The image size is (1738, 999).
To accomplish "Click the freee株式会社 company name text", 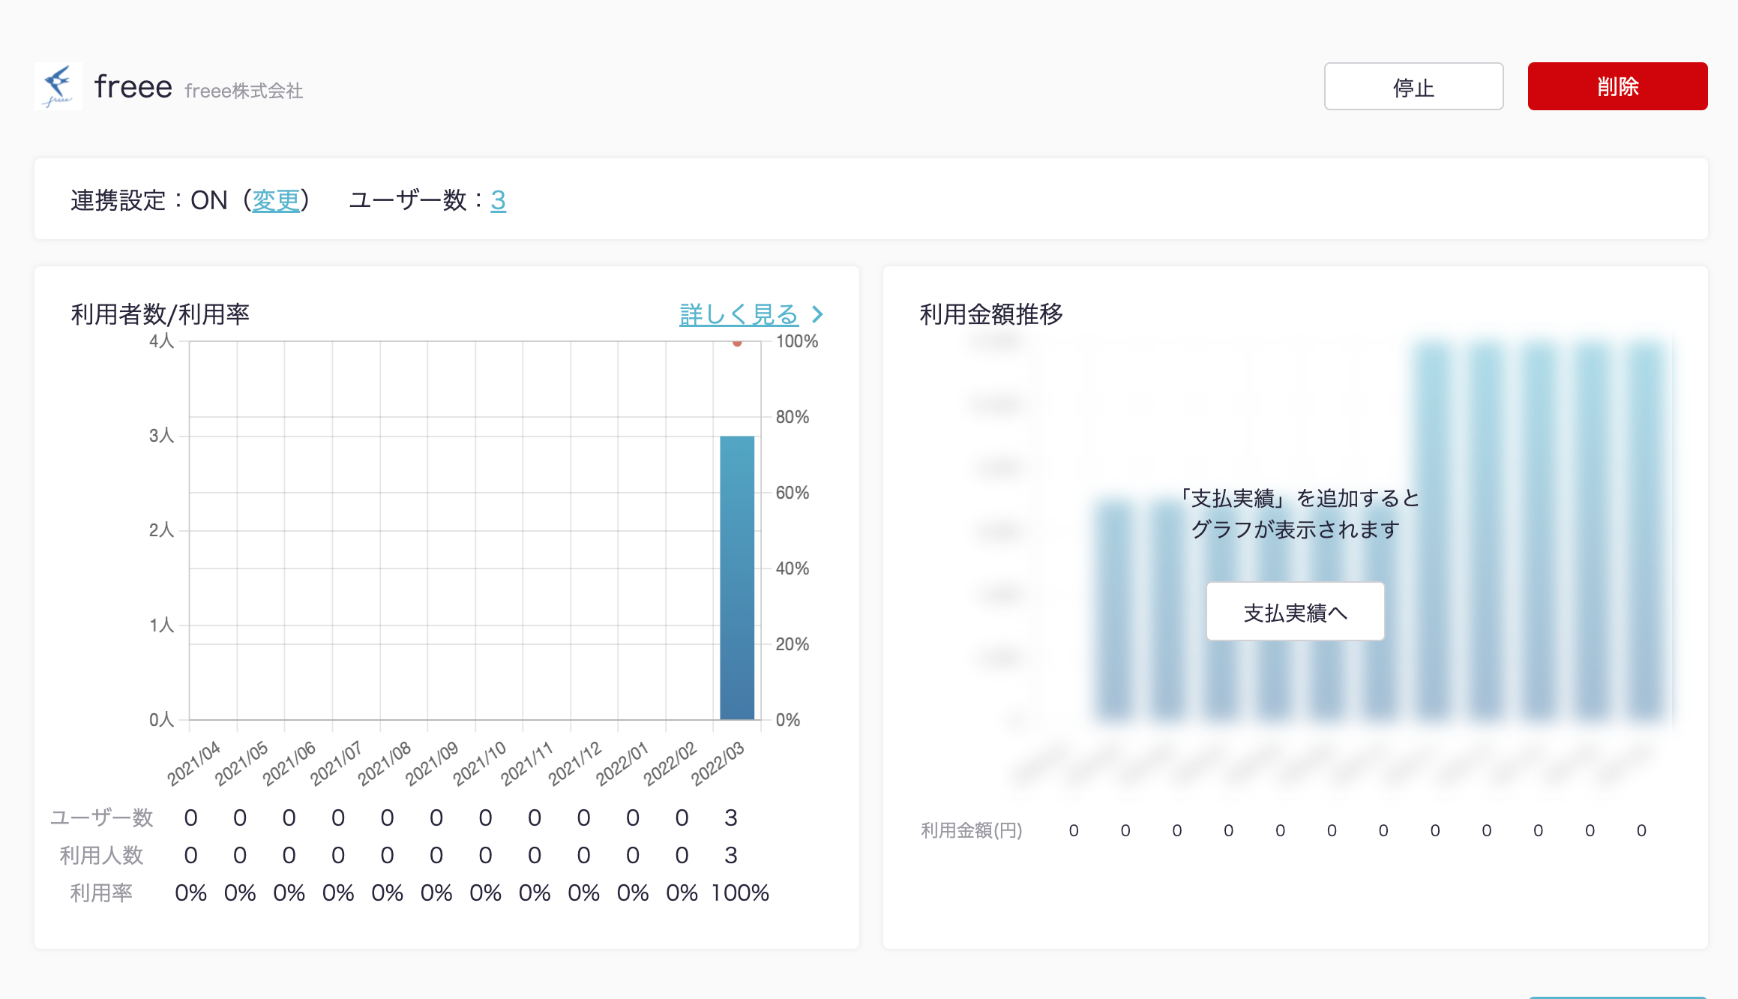I will [x=244, y=91].
